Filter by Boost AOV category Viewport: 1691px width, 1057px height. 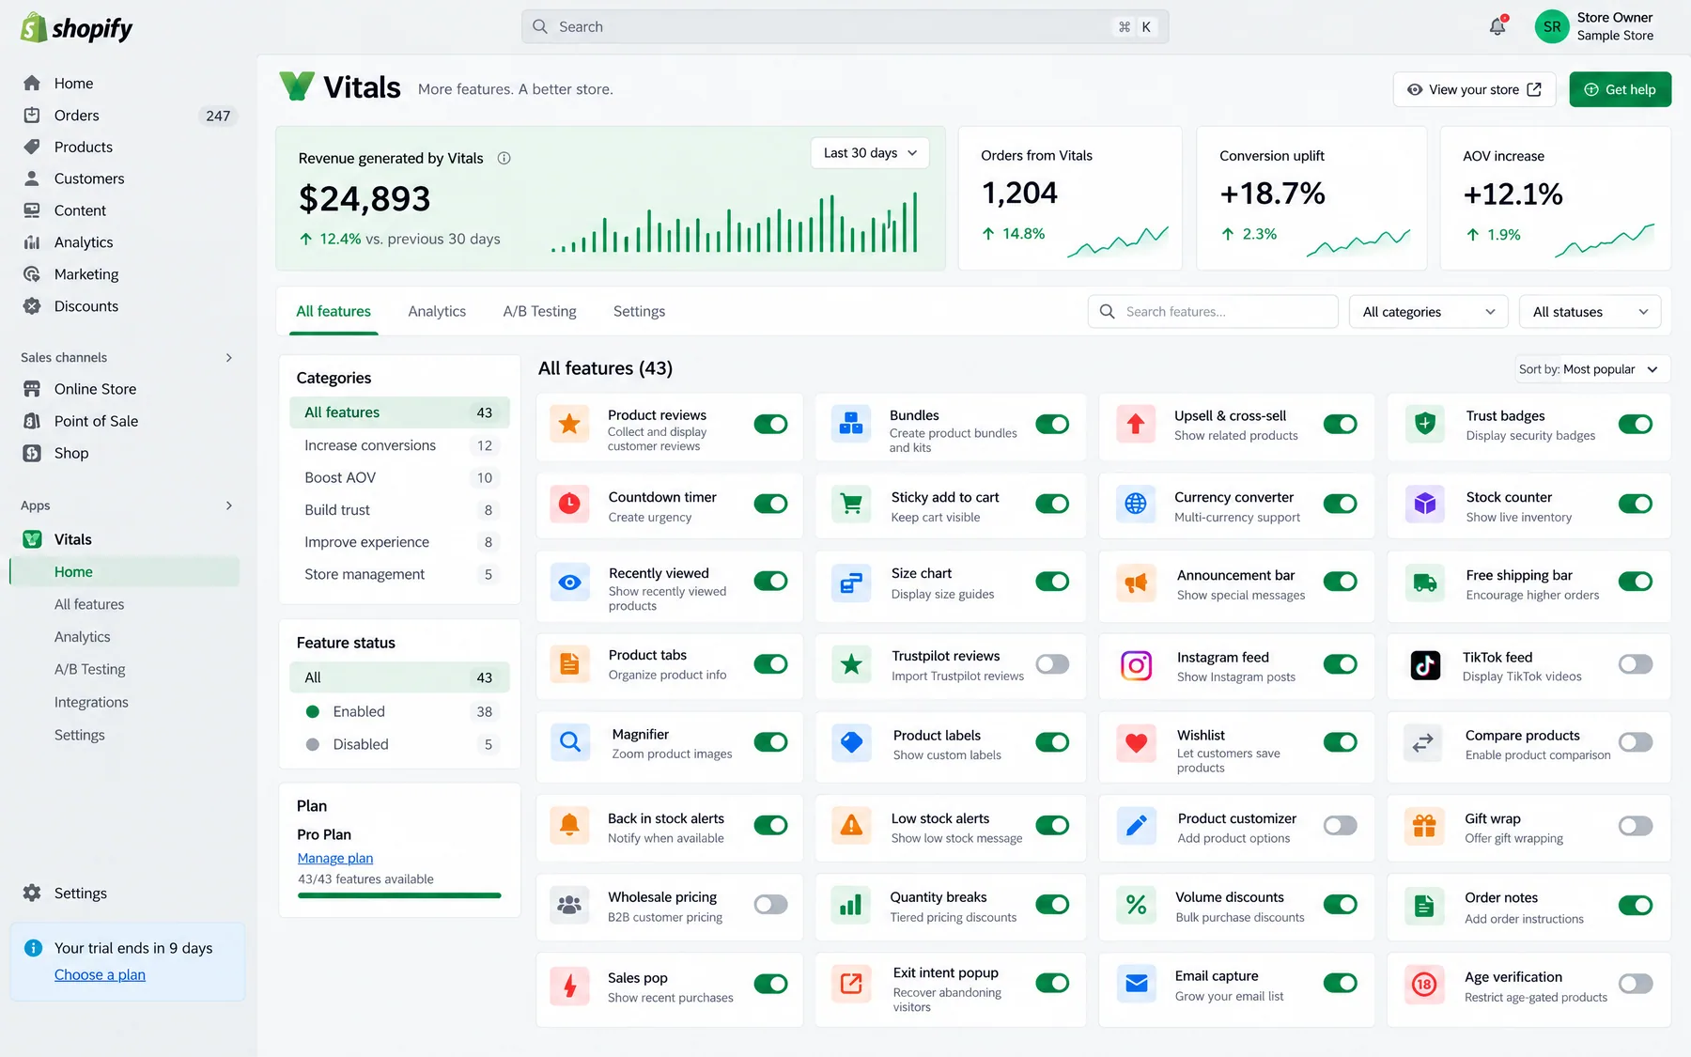coord(399,478)
